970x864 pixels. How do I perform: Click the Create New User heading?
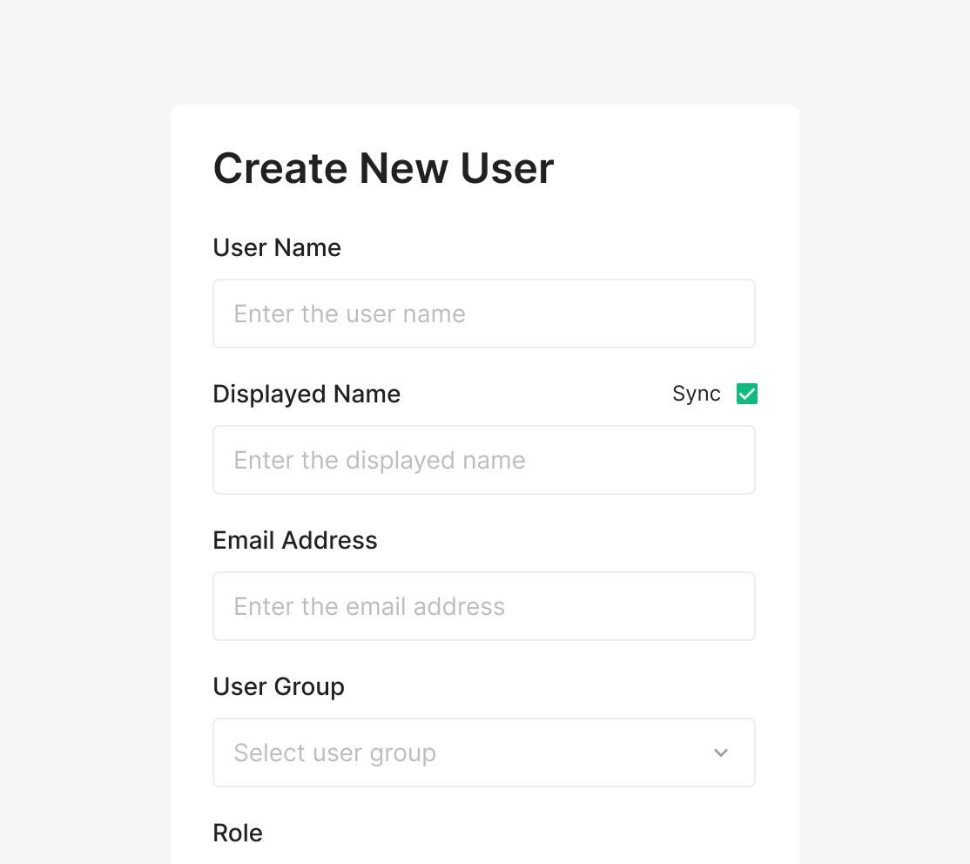click(x=383, y=168)
